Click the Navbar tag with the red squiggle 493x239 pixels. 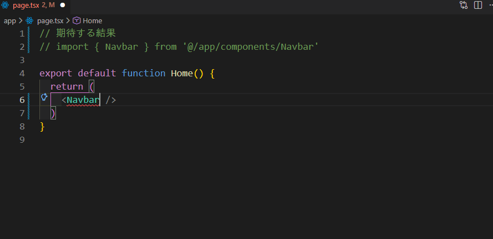pyautogui.click(x=83, y=100)
